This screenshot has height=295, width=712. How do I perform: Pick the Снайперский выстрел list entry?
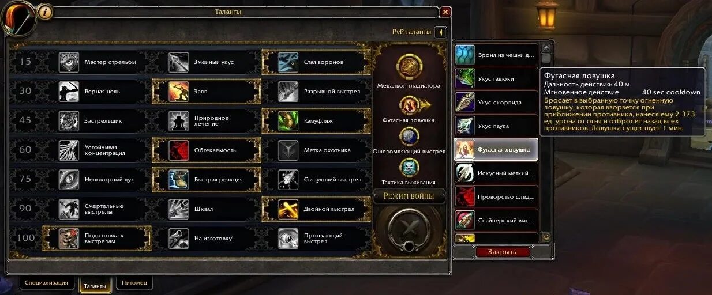(x=496, y=220)
